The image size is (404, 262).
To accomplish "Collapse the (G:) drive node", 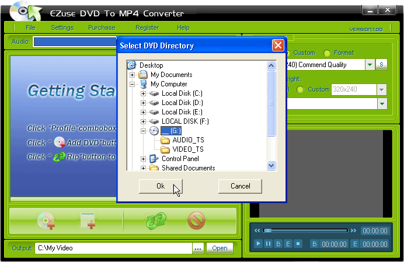I will coord(143,131).
